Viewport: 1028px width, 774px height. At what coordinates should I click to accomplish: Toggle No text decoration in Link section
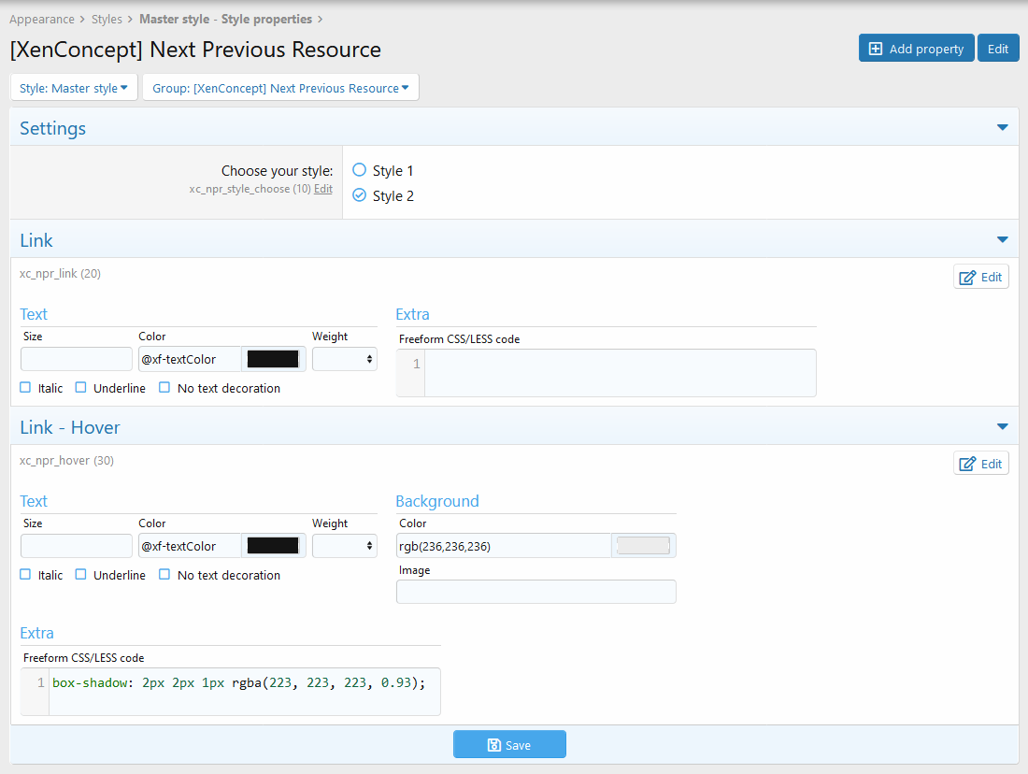coord(164,388)
